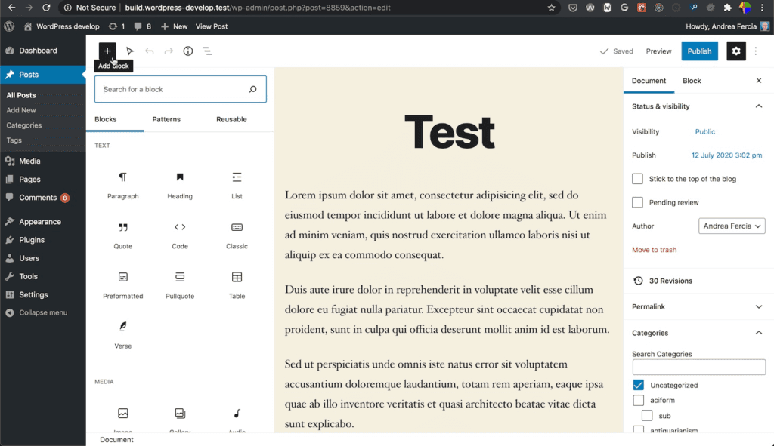Open the Author selection dropdown
The width and height of the screenshot is (774, 446).
coord(731,226)
